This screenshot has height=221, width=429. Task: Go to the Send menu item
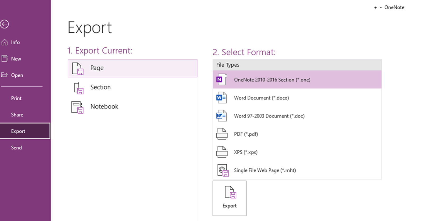[16, 148]
